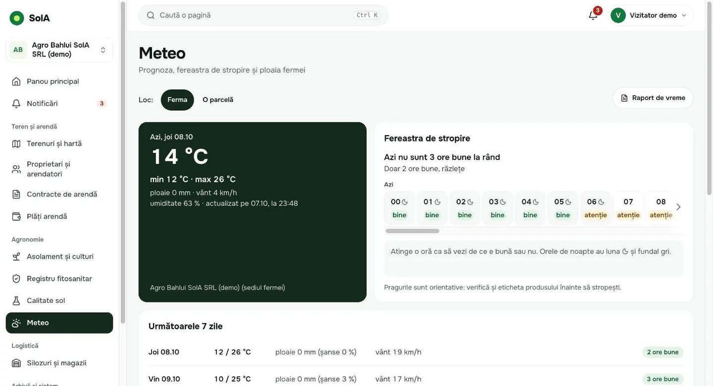Image resolution: width=713 pixels, height=386 pixels.
Task: Open Proprietari și arendatori page
Action: tap(59, 169)
